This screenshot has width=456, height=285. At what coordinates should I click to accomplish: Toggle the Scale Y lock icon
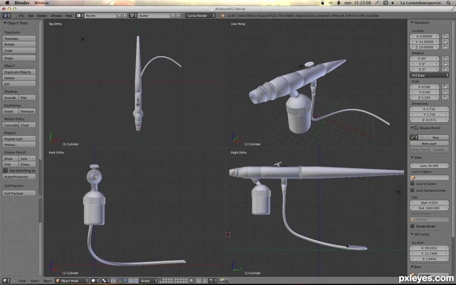[x=445, y=92]
